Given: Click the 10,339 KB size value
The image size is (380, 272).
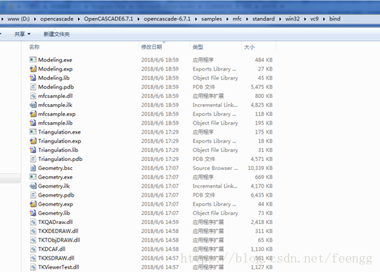Looking at the screenshot, I should [260, 168].
